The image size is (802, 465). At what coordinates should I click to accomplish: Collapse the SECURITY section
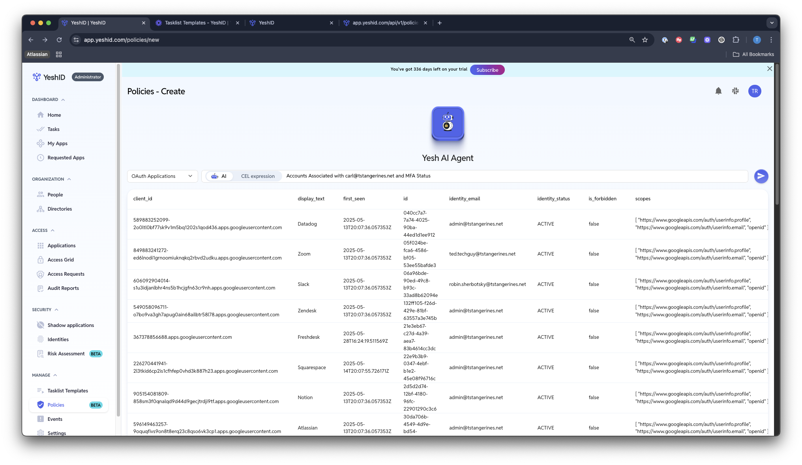tap(45, 310)
